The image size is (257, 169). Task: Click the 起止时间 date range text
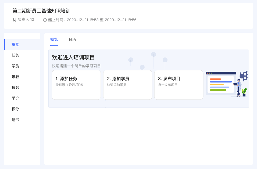(x=102, y=20)
